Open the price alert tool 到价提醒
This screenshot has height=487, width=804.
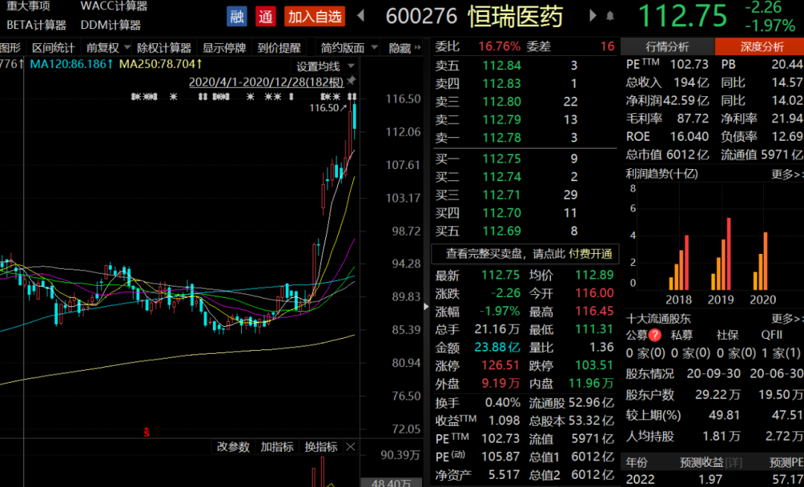(280, 46)
